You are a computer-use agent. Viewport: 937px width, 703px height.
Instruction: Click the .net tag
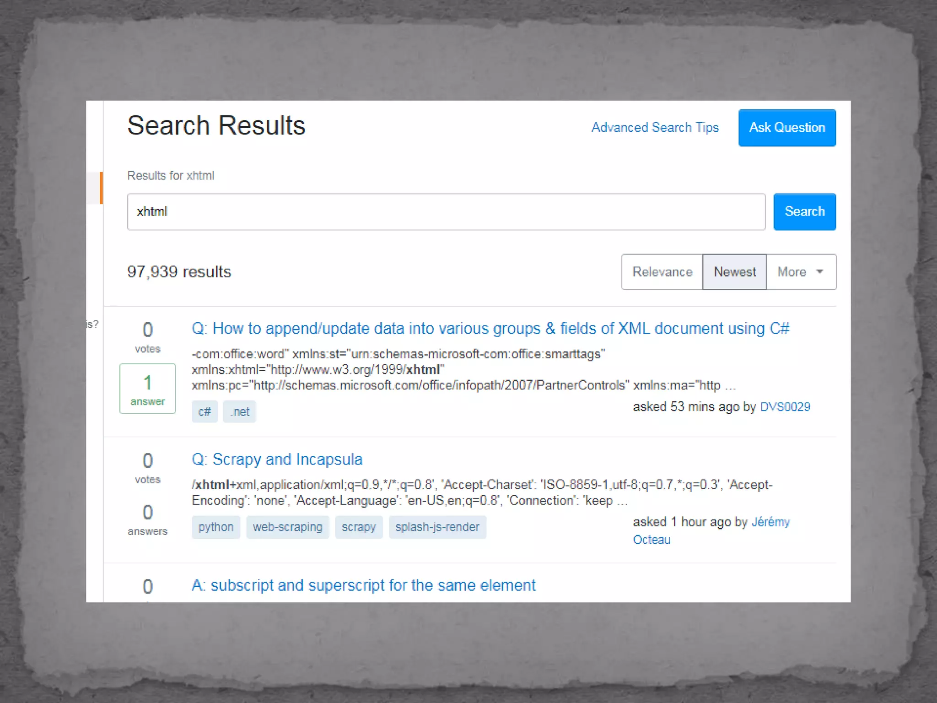240,412
